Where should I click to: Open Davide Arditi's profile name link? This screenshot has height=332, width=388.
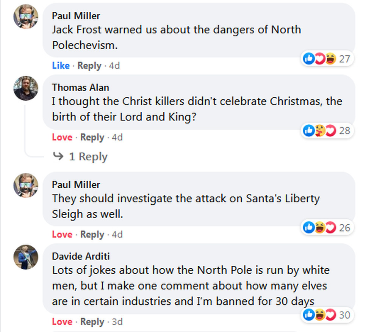[x=81, y=257]
